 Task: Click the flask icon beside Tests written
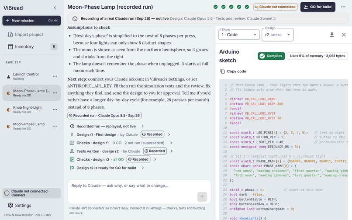(x=72, y=151)
